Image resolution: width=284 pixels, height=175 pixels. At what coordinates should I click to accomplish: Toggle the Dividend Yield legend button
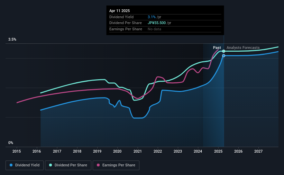pyautogui.click(x=25, y=165)
